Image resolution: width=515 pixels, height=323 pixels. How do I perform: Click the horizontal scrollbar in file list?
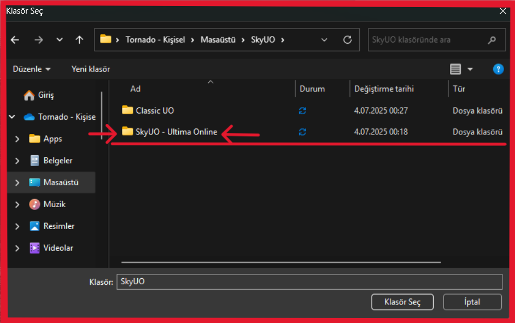tap(281, 262)
